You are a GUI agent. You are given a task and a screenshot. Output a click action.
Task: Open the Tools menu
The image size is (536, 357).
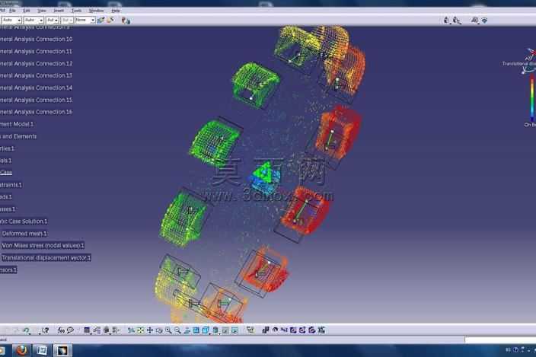[x=77, y=11]
